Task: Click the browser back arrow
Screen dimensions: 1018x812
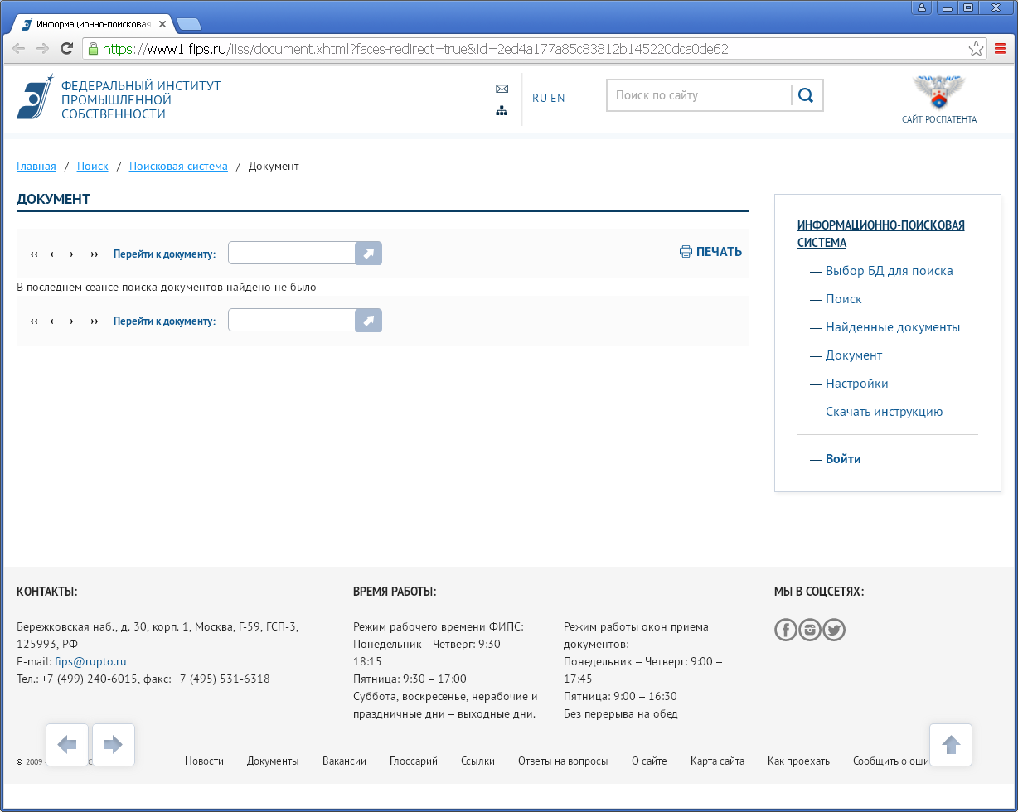Action: pos(18,48)
